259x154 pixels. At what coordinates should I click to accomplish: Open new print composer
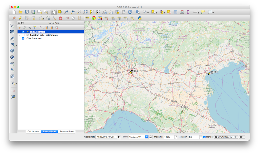[x=39, y=12]
